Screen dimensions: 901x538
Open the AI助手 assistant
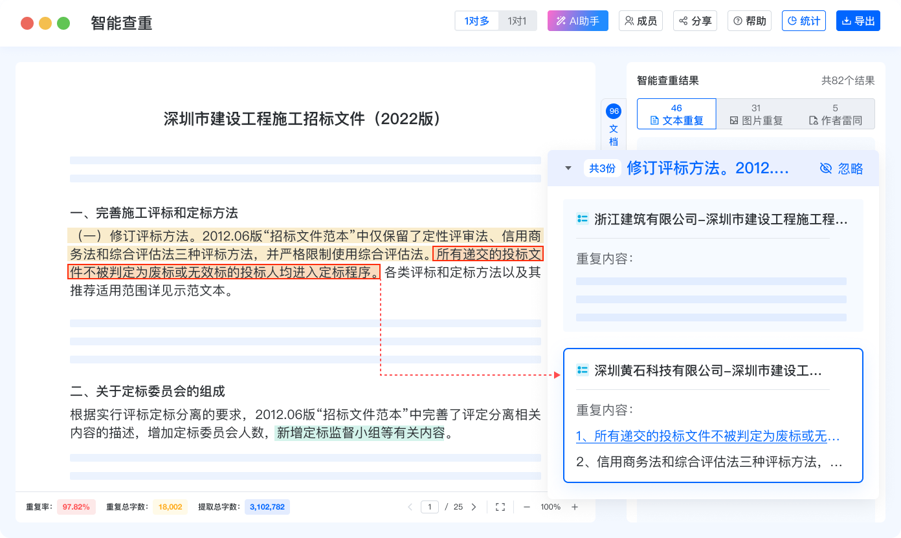point(578,21)
